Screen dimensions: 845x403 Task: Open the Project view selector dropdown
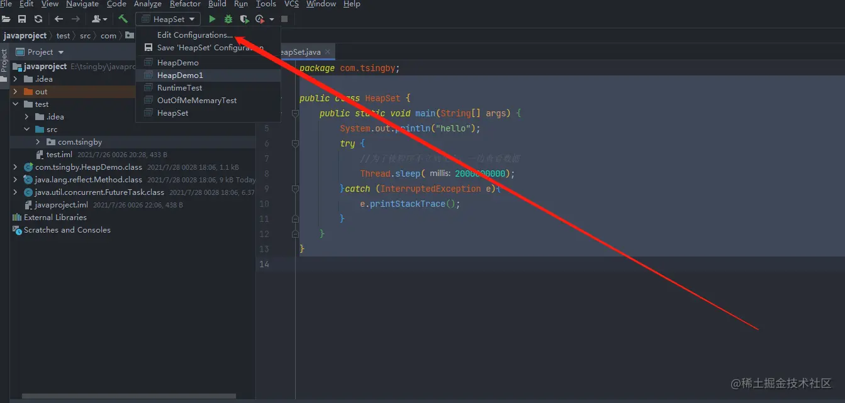(61, 52)
